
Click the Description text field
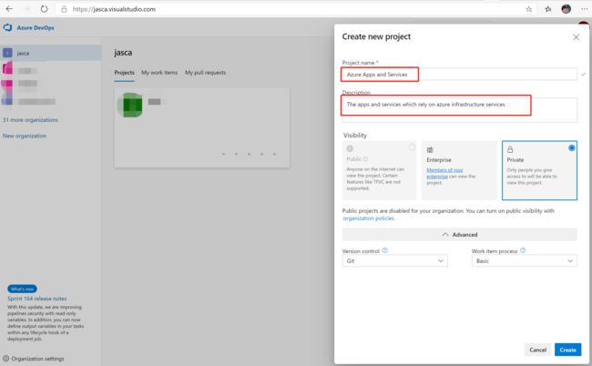(459, 110)
